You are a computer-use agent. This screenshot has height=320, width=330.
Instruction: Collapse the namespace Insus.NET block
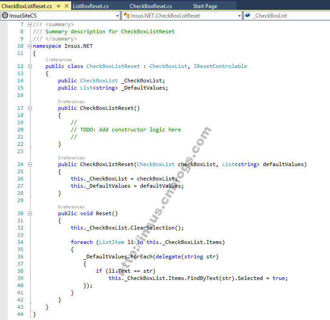(x=30, y=46)
